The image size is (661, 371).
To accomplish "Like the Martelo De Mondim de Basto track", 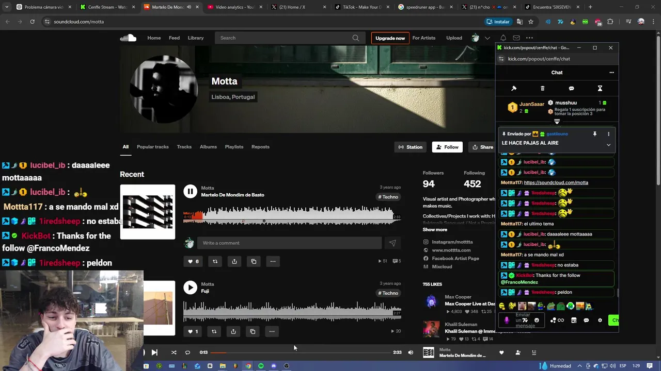I will click(193, 261).
